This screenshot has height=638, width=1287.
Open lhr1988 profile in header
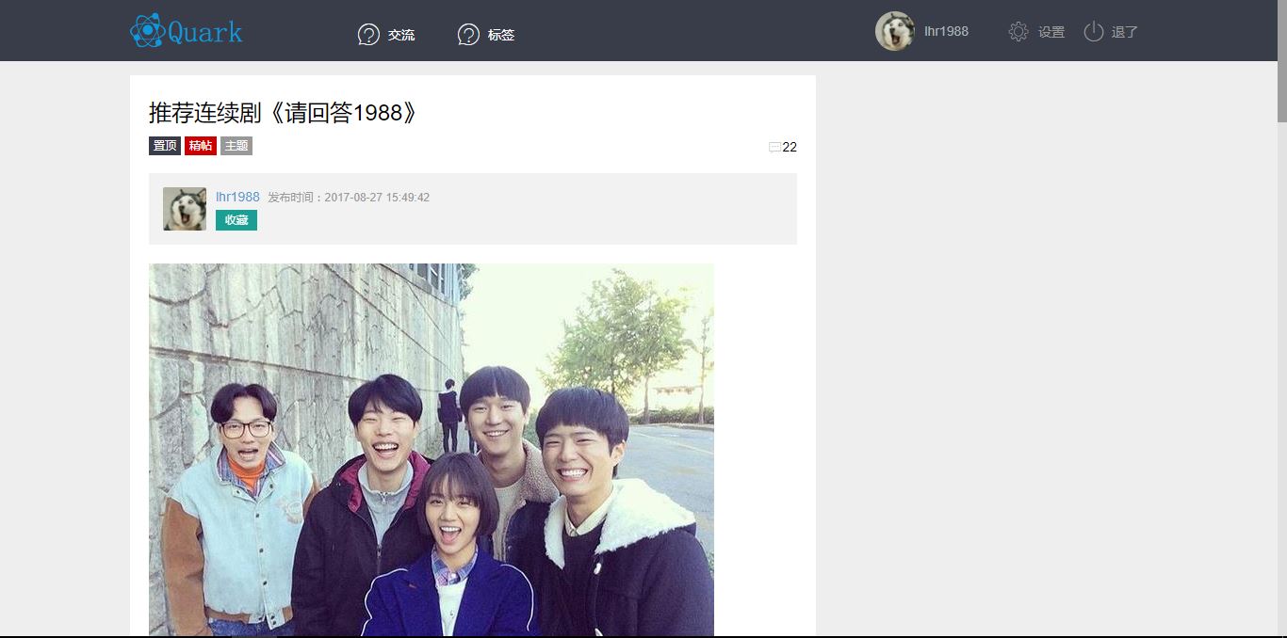946,31
